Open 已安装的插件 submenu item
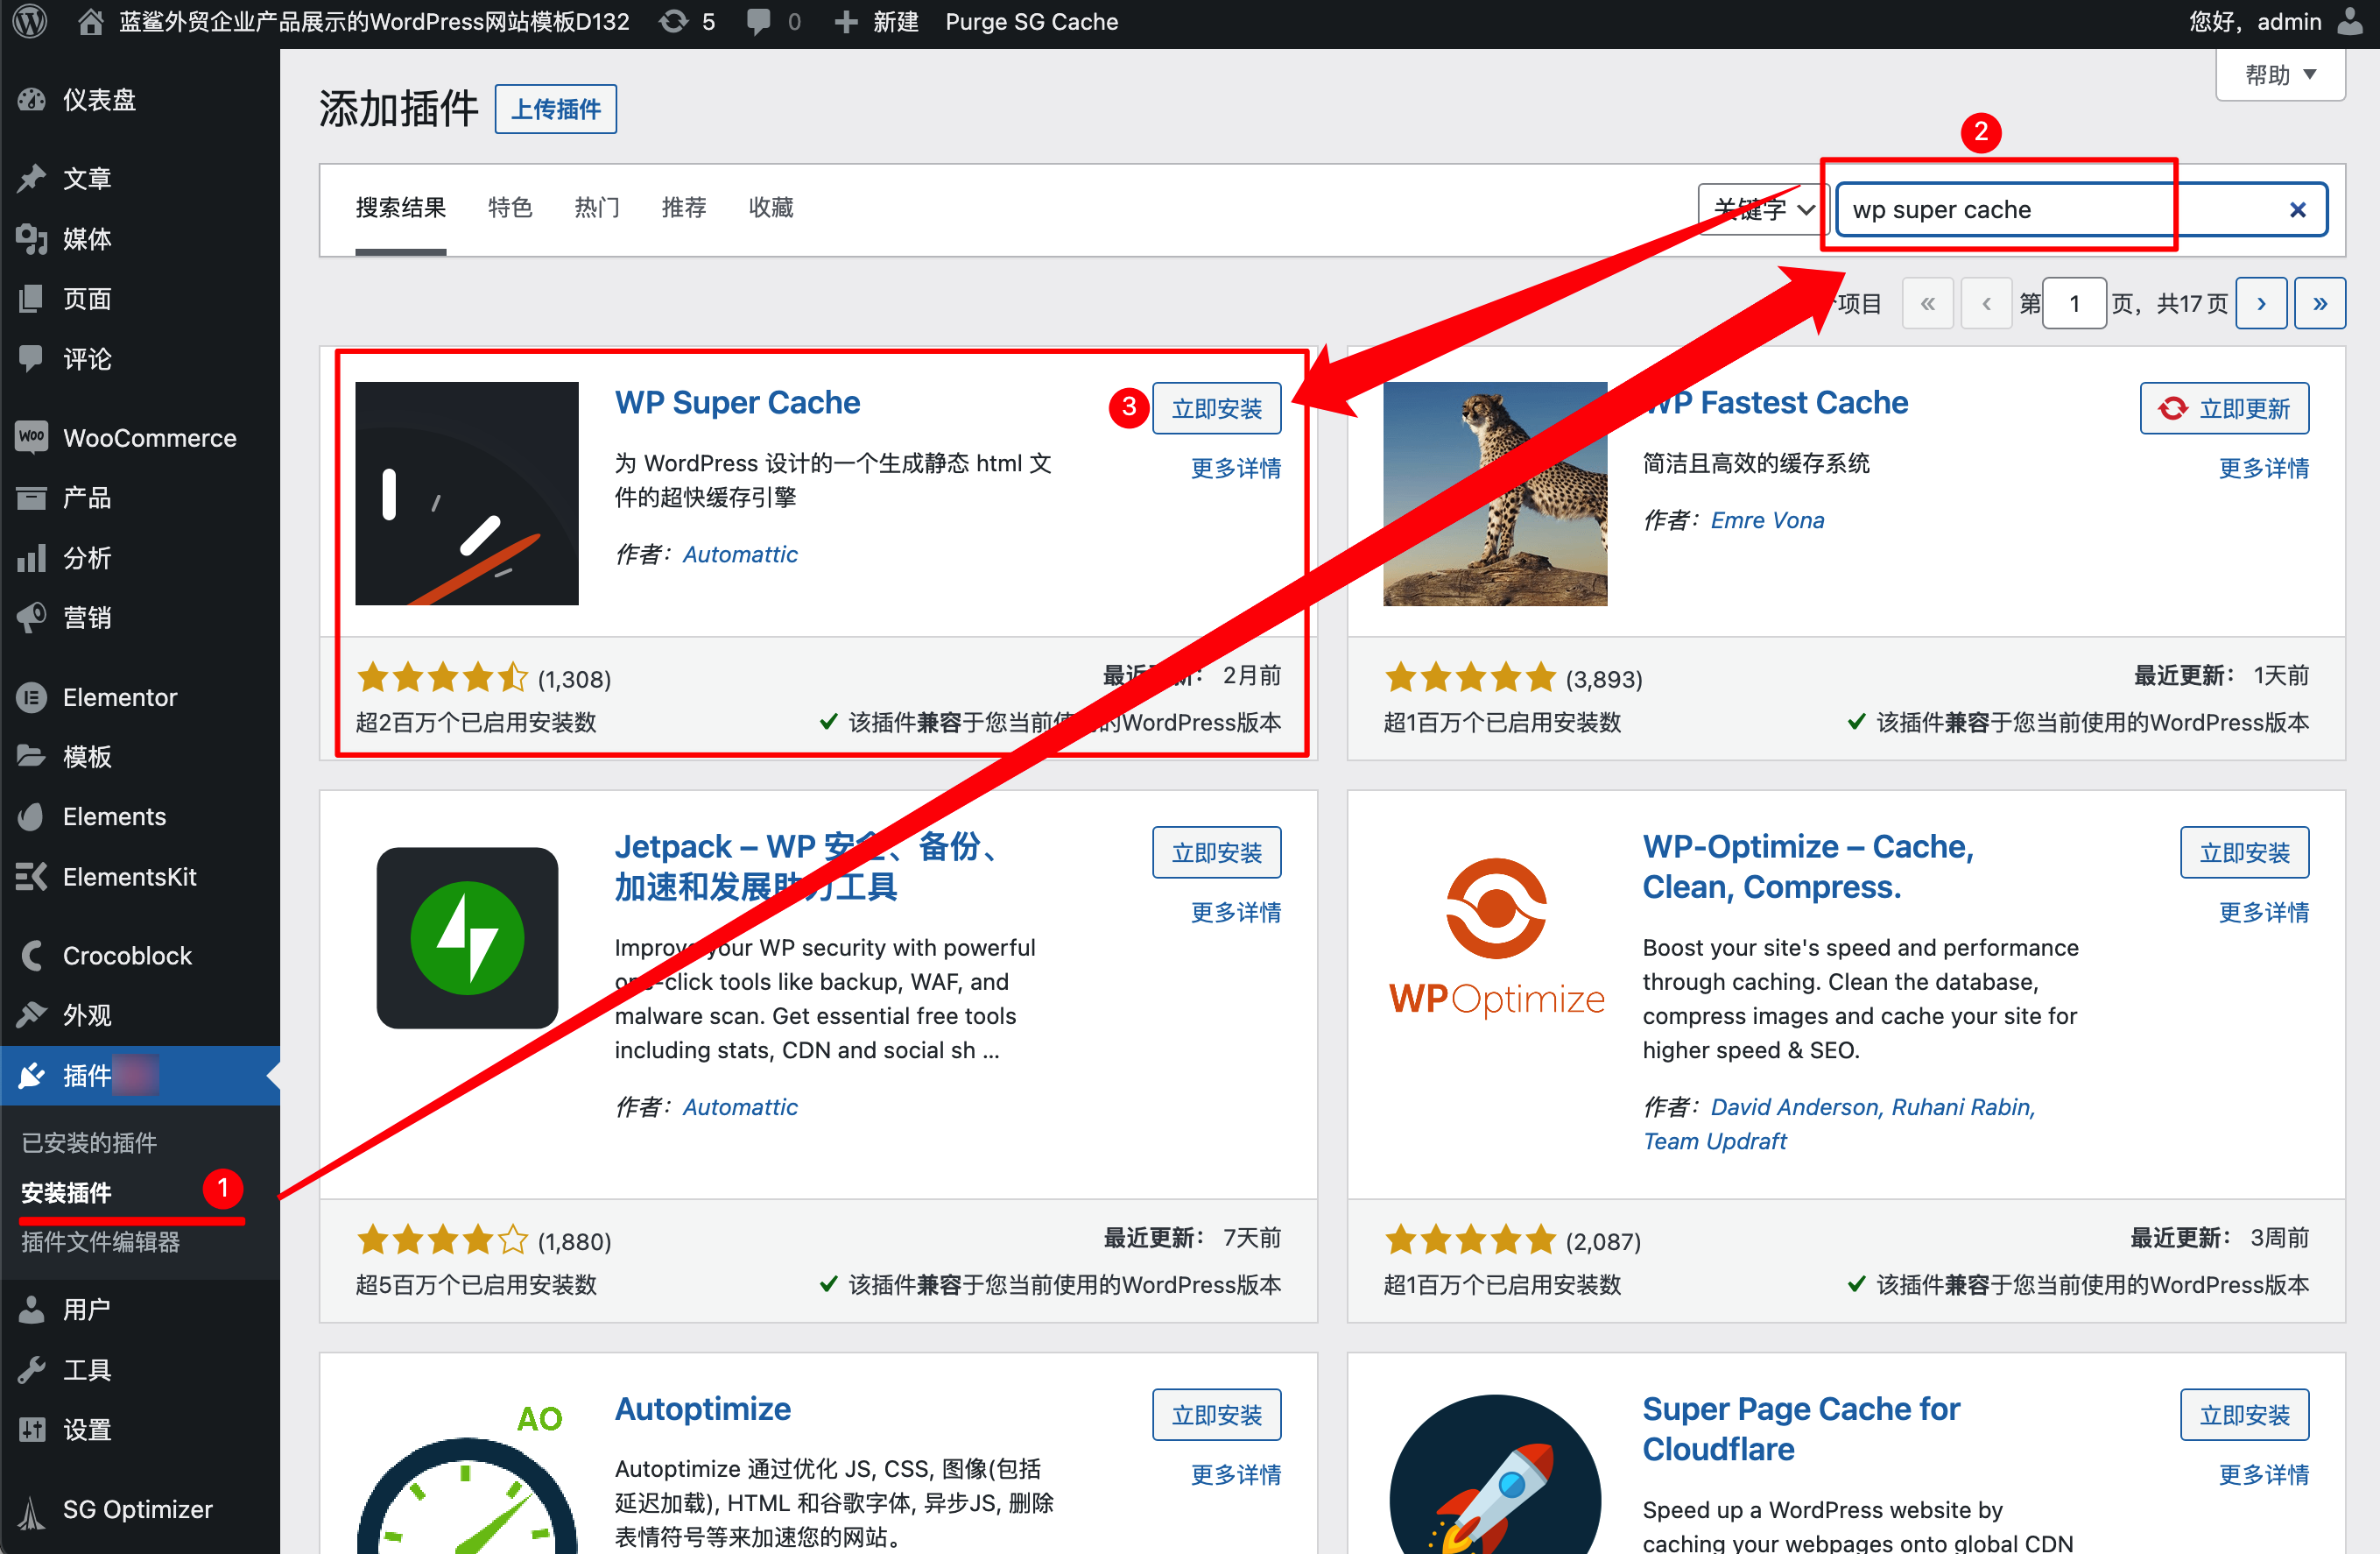The width and height of the screenshot is (2380, 1554). [89, 1143]
